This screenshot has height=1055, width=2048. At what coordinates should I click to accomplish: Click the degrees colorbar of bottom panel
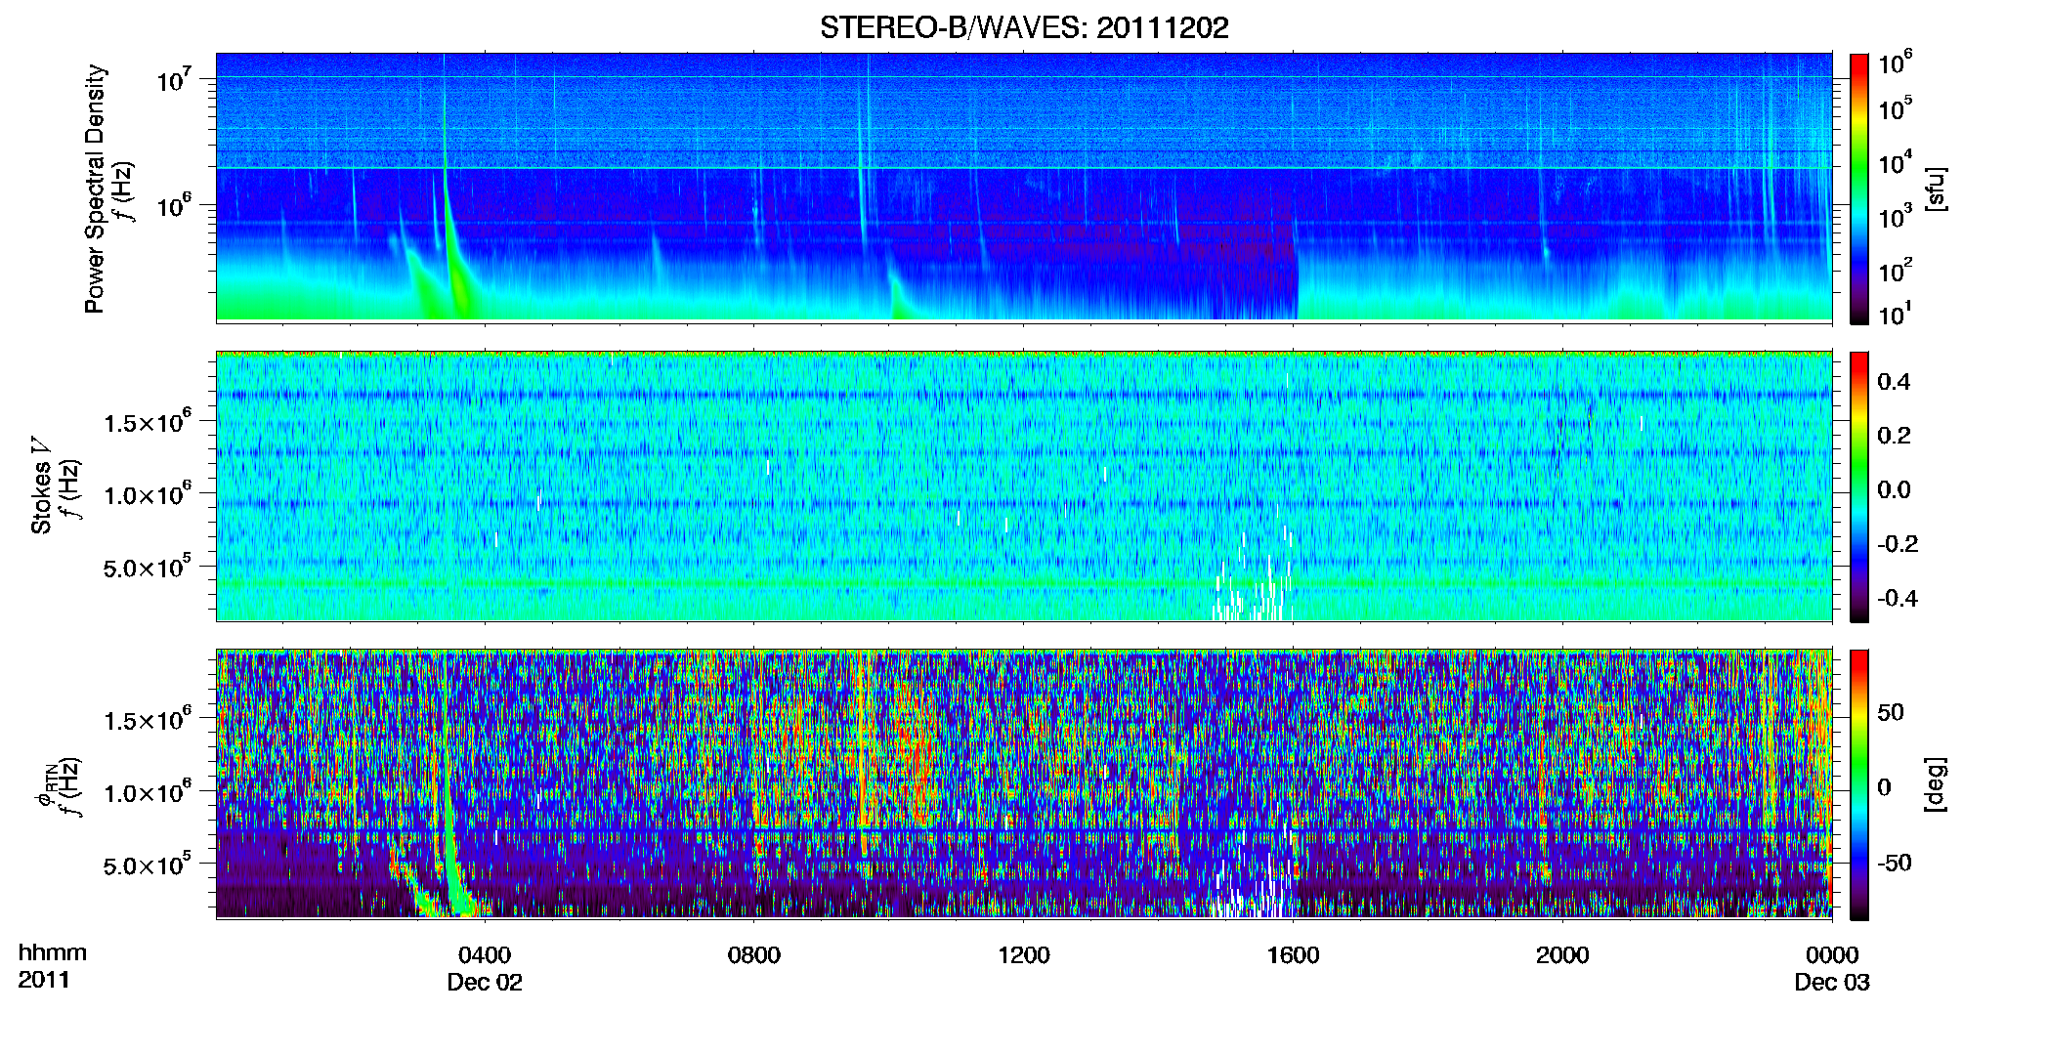tap(1859, 784)
